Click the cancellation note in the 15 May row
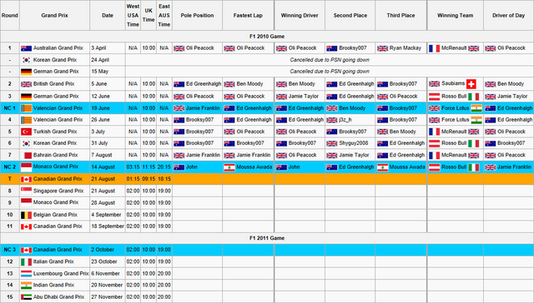Image resolution: width=534 pixels, height=303 pixels. [x=330, y=72]
